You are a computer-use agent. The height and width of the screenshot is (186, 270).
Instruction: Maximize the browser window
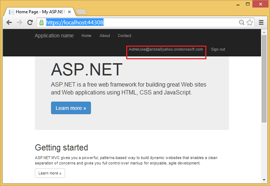248,4
